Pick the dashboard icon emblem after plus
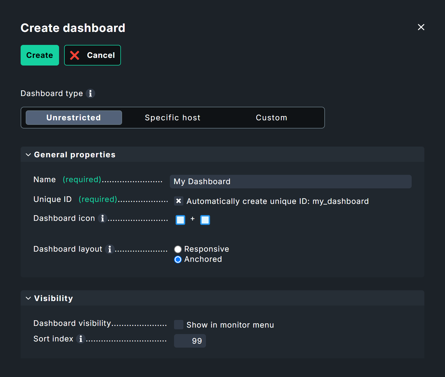Viewport: 445px width, 377px height. 205,220
